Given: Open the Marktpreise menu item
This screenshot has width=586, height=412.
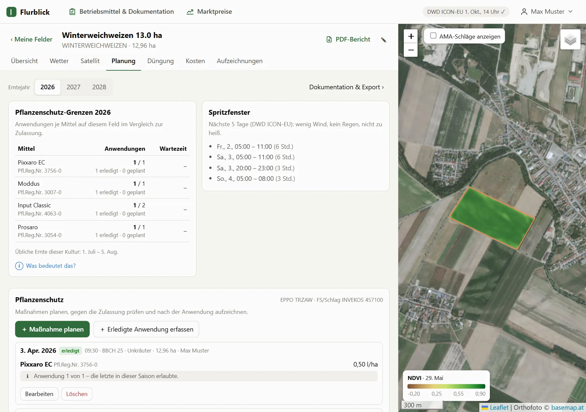Looking at the screenshot, I should 209,12.
